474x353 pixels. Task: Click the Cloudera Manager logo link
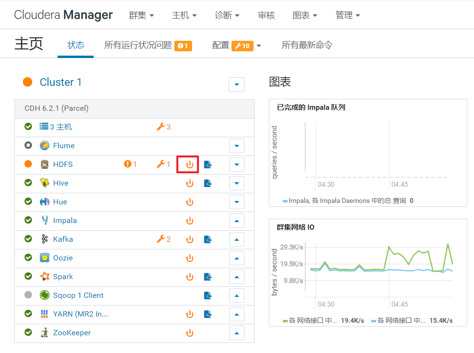(63, 15)
